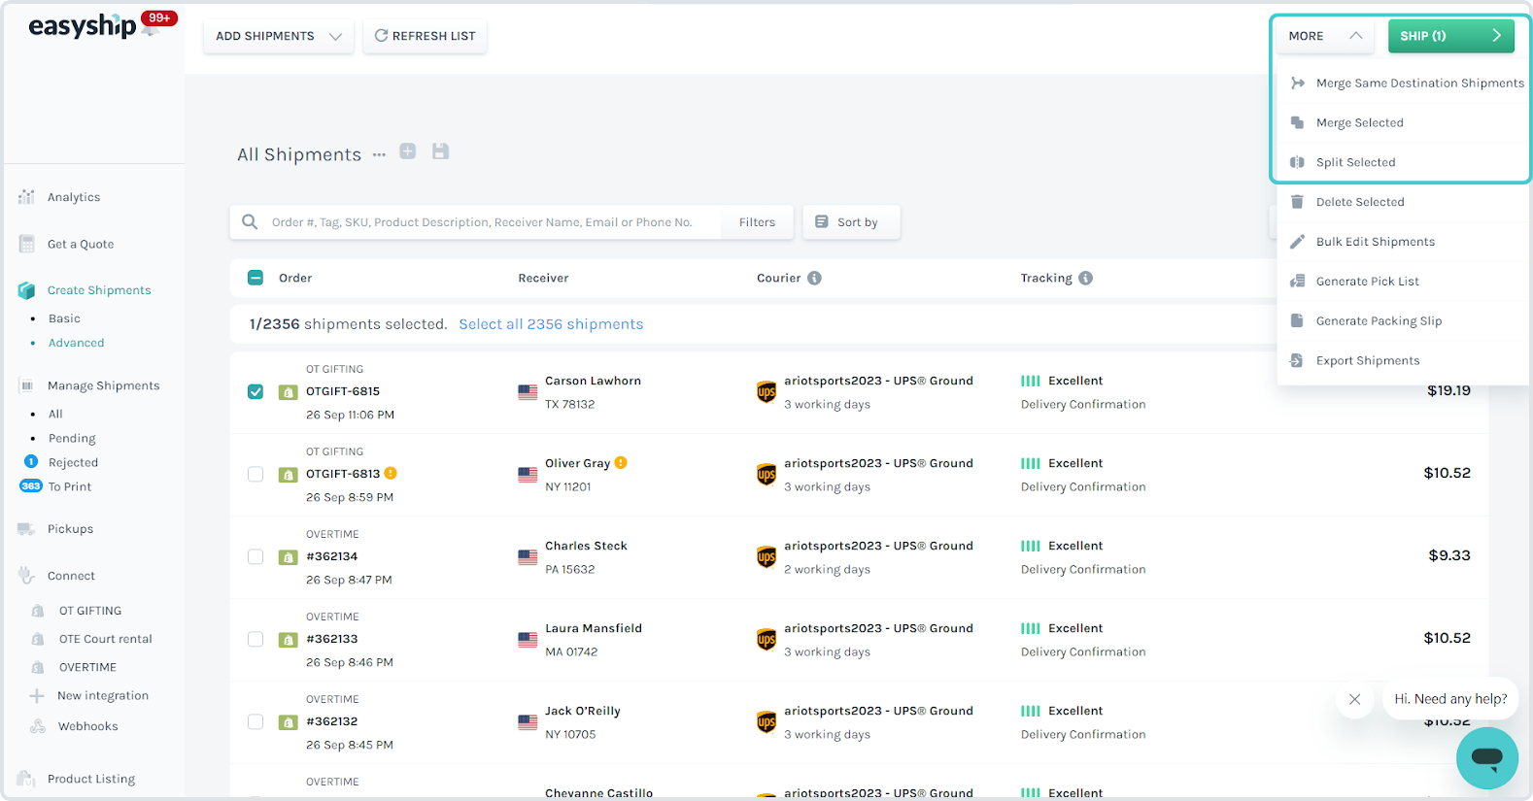Click the Easyship logo

pyautogui.click(x=83, y=26)
